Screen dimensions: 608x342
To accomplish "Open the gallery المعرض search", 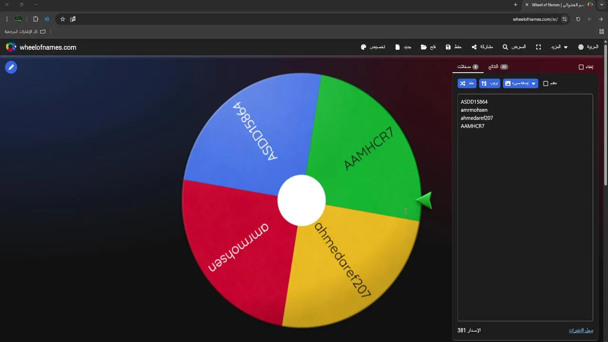I will coord(514,47).
